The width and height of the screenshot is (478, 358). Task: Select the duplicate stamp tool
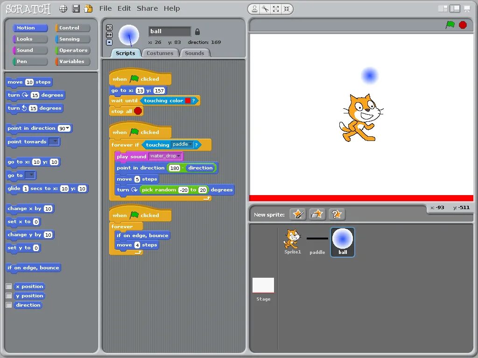point(254,9)
